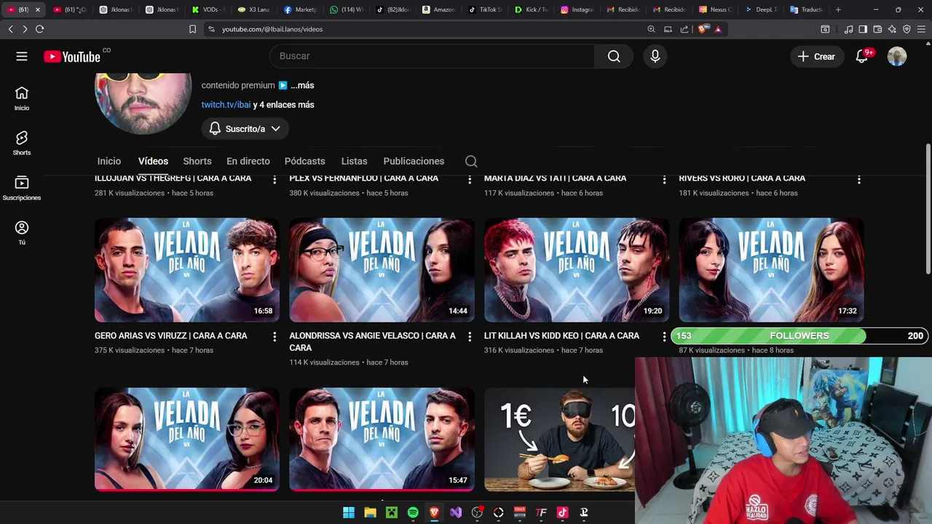Open the Pódcasts channel tab
The image size is (932, 524).
(304, 161)
